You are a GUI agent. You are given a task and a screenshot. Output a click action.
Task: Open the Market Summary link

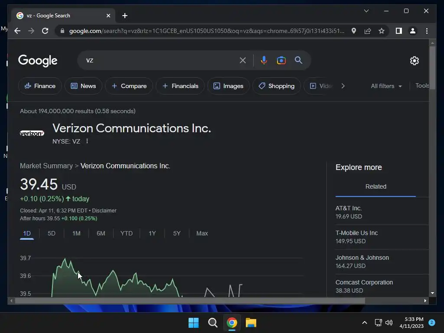(x=46, y=166)
